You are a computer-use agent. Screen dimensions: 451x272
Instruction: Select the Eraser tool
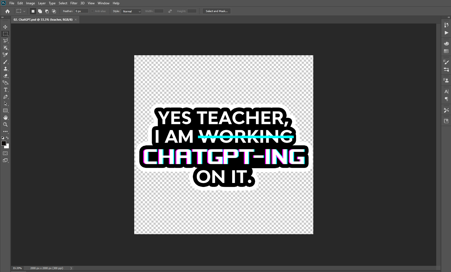pyautogui.click(x=5, y=76)
